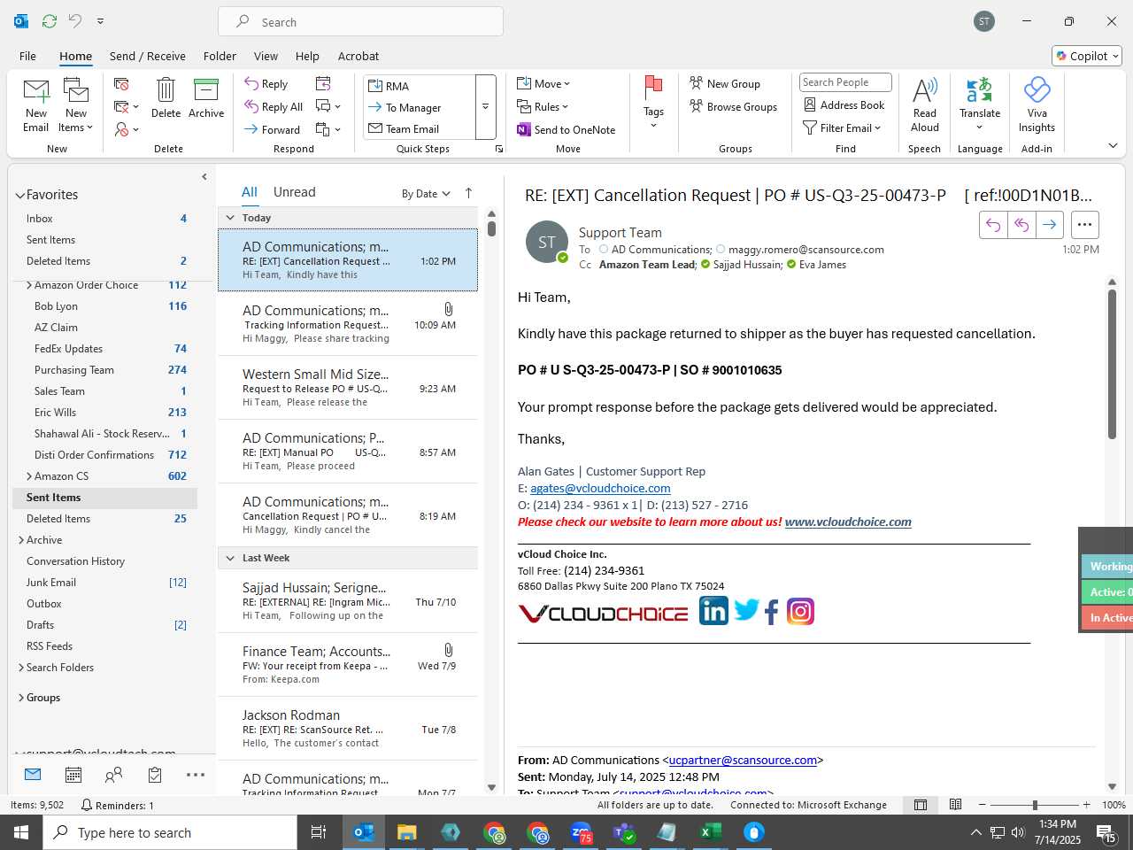Click reply all arrow in reading pane header
The width and height of the screenshot is (1133, 850).
1021,225
